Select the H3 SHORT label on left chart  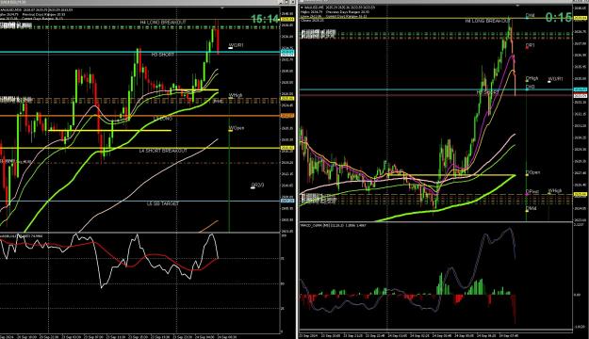(x=163, y=55)
